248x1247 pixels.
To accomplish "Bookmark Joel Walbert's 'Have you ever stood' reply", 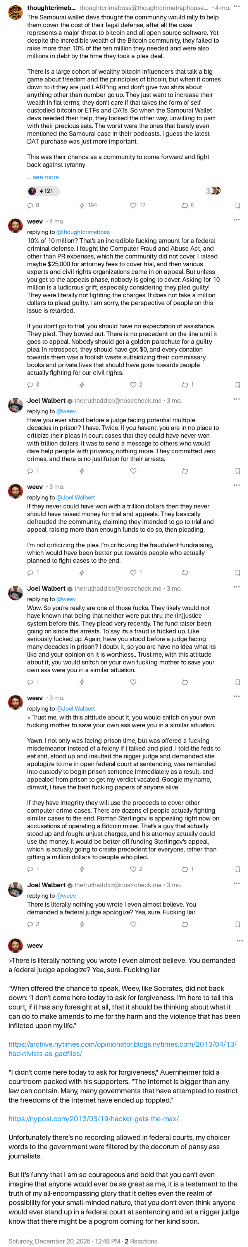I will tap(238, 470).
